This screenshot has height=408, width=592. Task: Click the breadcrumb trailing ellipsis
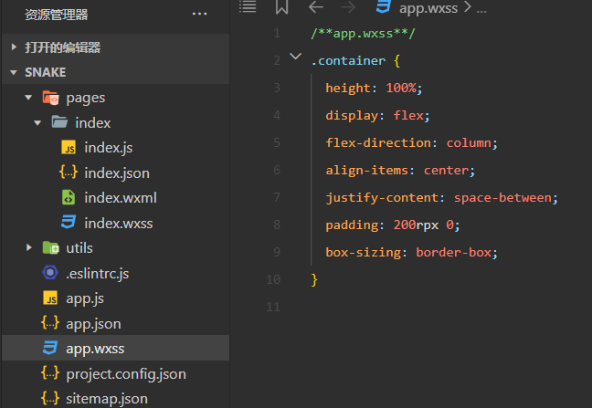481,9
